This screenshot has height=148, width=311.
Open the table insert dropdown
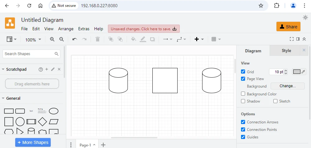216,39
